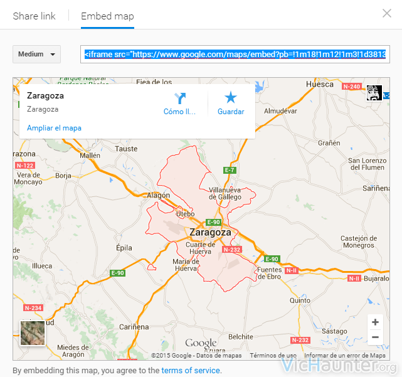Click the Utebo town label

click(185, 214)
